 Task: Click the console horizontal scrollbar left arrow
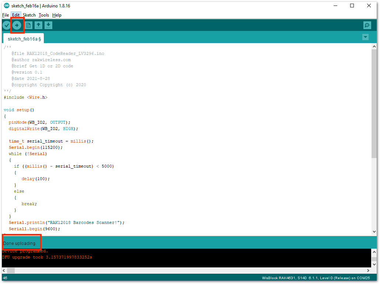click(4, 270)
